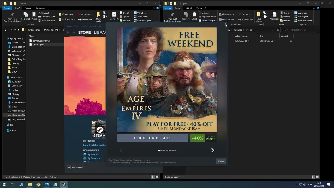
Task: Switch to large icons view in styles window
Action: point(157,177)
